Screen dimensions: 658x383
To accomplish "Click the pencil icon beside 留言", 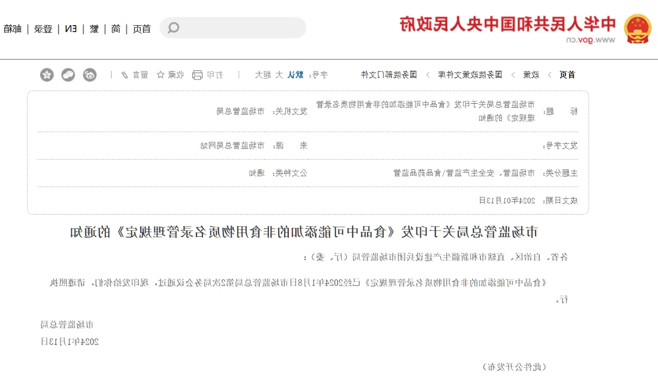I will [124, 75].
